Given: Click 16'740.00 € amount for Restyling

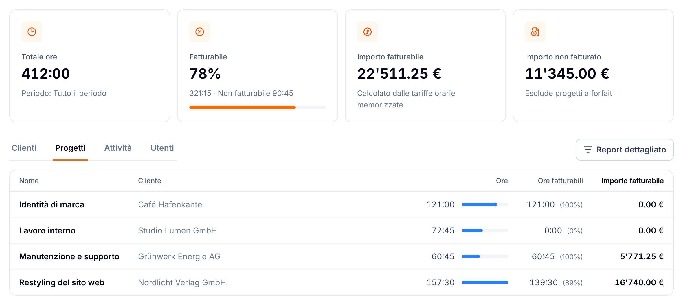Looking at the screenshot, I should click(639, 282).
